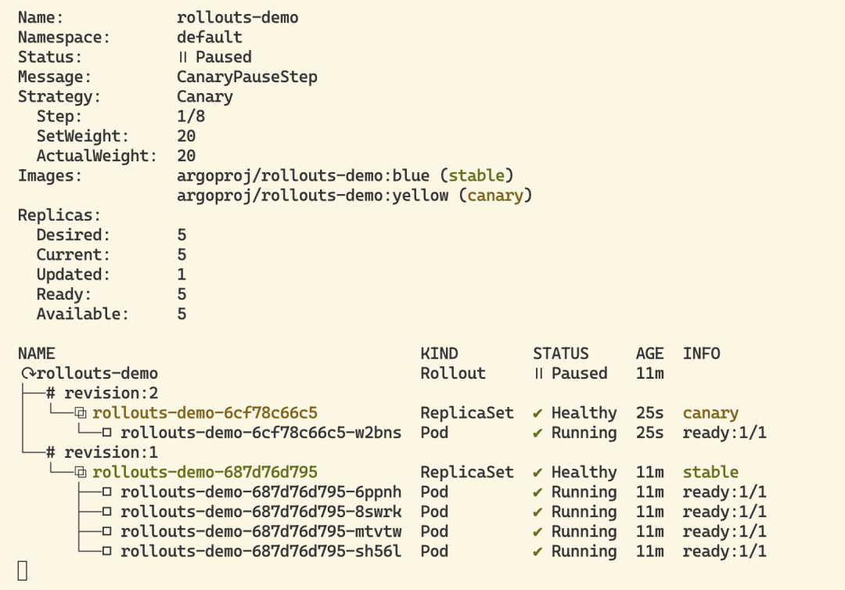
Task: Click the 'default' namespace value
Action: click(x=210, y=38)
